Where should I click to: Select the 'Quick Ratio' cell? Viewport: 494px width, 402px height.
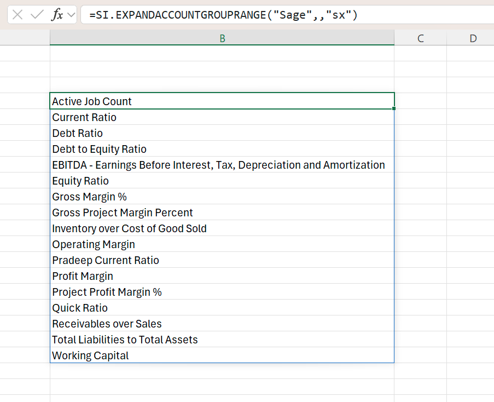point(222,307)
